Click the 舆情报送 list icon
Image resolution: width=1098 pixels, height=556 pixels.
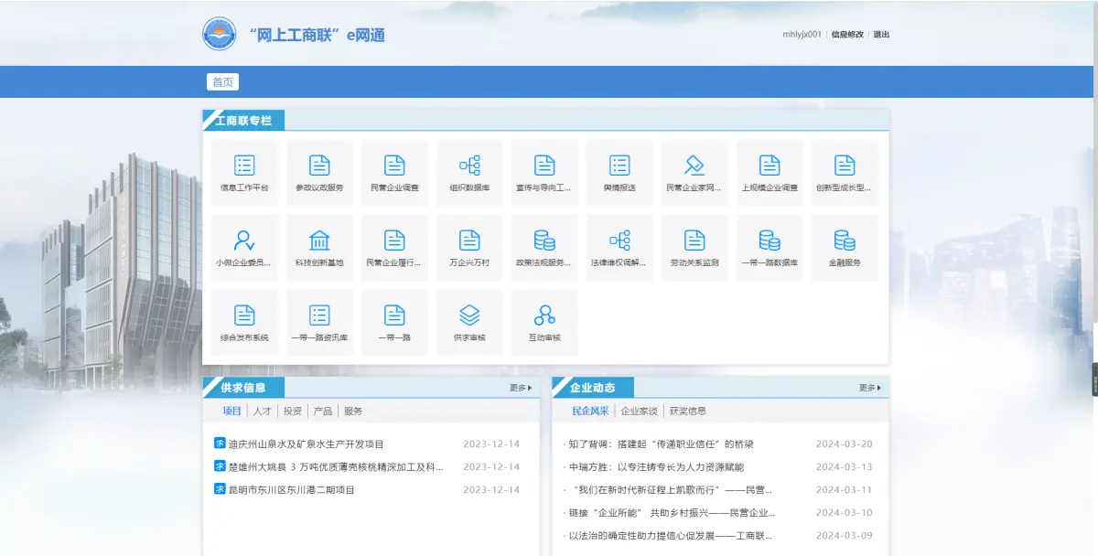619,166
